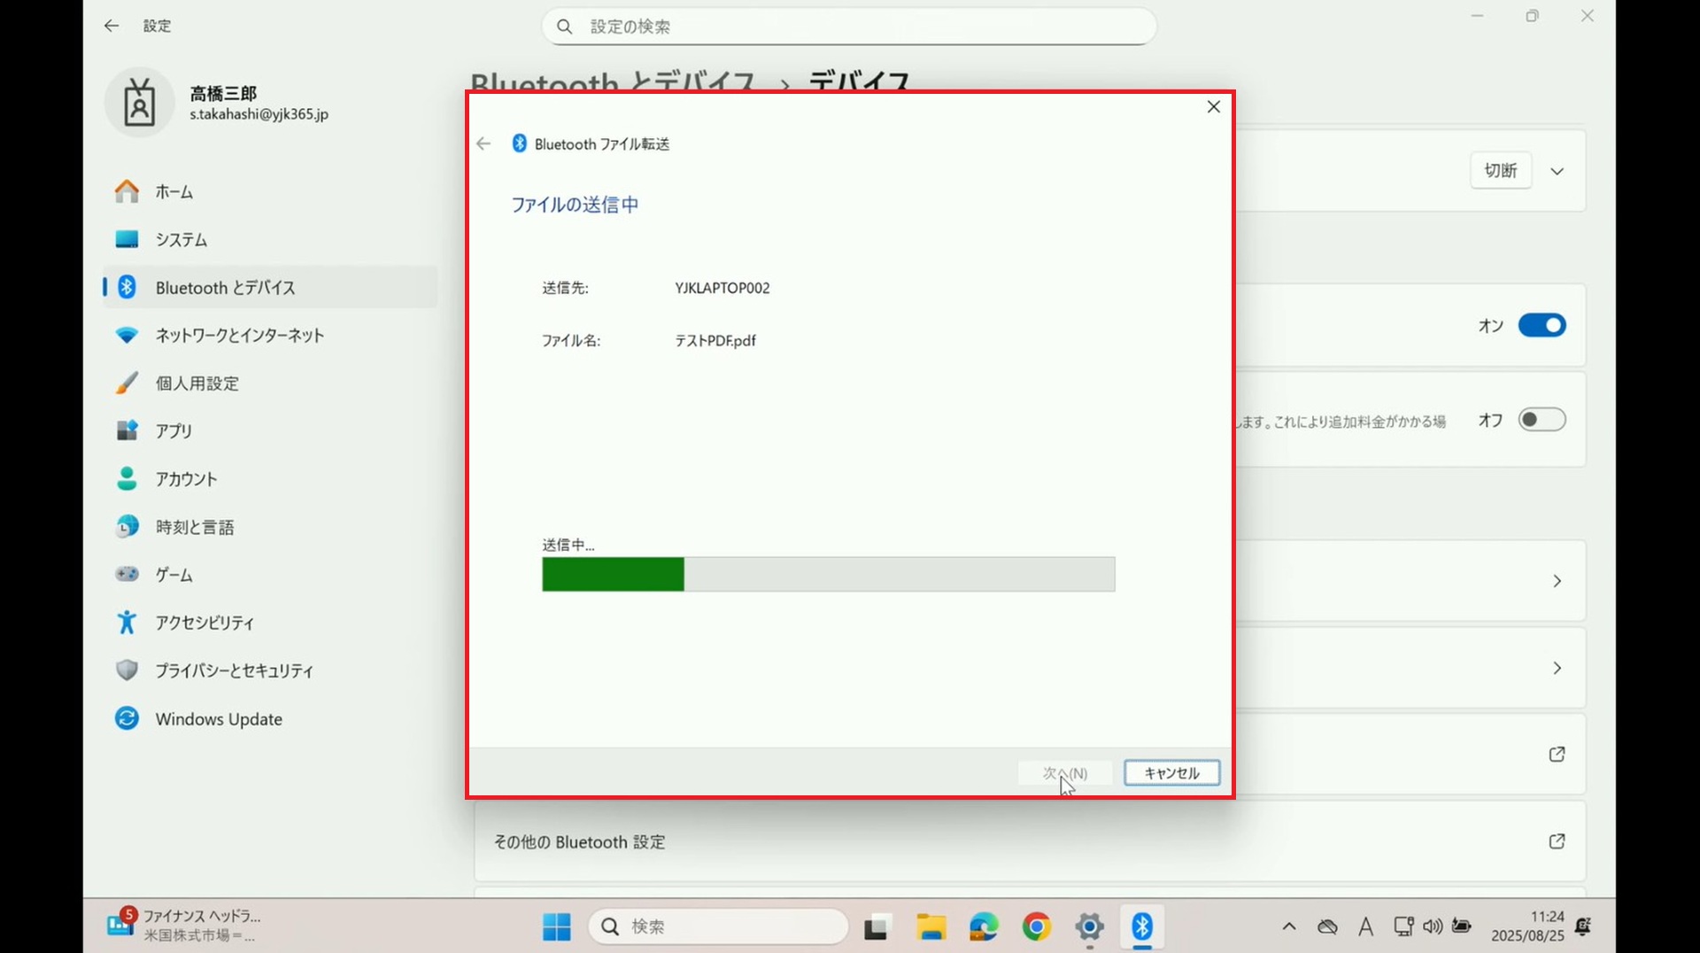Click the Settings gear icon in the taskbar
The width and height of the screenshot is (1700, 953).
pos(1089,926)
